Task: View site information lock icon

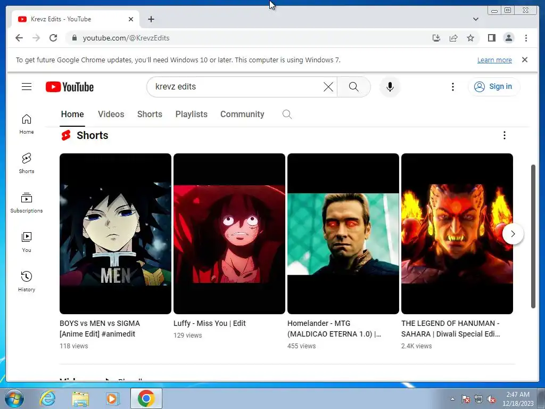Action: [74, 38]
